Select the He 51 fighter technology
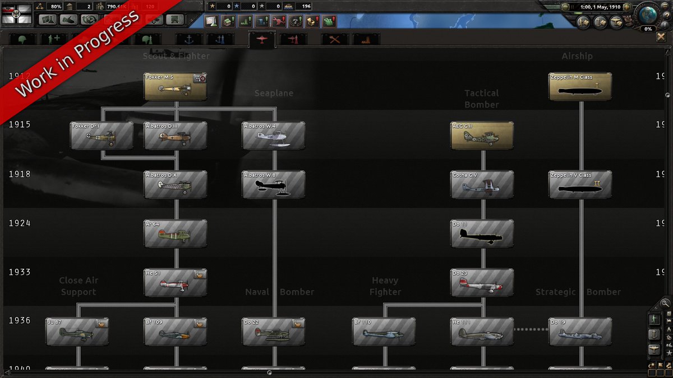Viewport: 673px width, 378px height. [x=176, y=283]
